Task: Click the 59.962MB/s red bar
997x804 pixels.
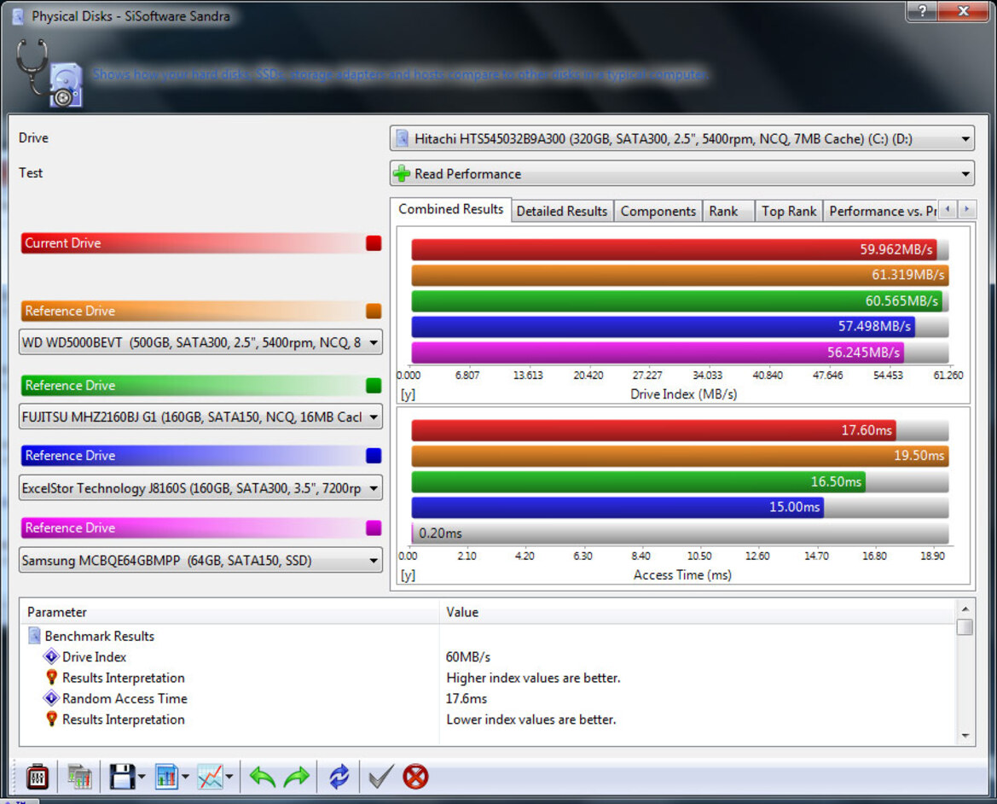Action: pyautogui.click(x=674, y=249)
